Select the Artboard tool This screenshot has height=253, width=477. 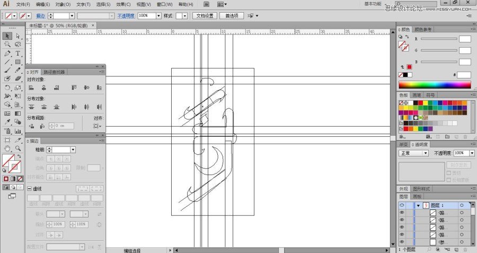point(7,140)
